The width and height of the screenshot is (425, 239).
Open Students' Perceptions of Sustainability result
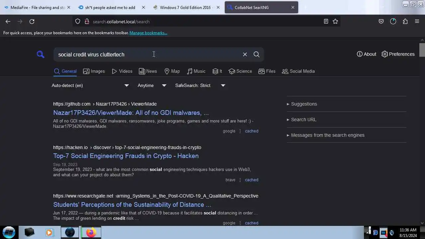pyautogui.click(x=132, y=204)
